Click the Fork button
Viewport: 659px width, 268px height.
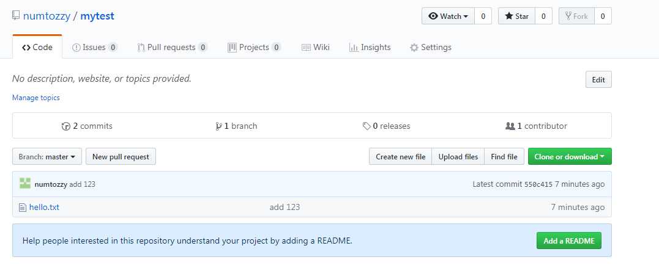point(576,16)
